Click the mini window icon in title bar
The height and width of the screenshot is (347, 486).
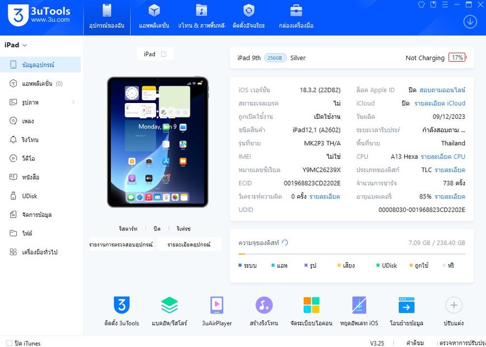pos(433,5)
